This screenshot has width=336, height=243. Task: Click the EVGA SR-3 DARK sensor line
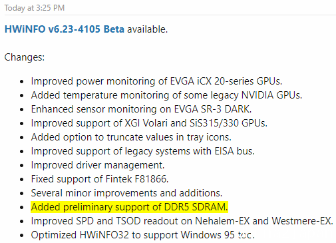tap(141, 109)
